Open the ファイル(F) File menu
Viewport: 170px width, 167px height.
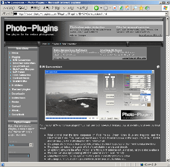click(9, 8)
